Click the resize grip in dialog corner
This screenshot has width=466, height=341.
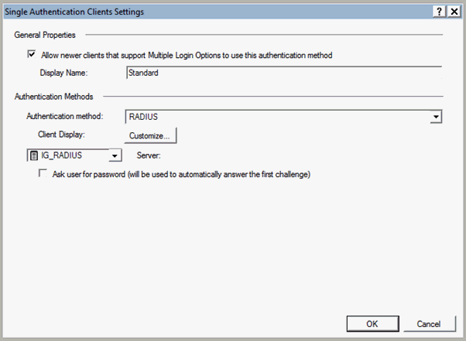click(x=460, y=335)
